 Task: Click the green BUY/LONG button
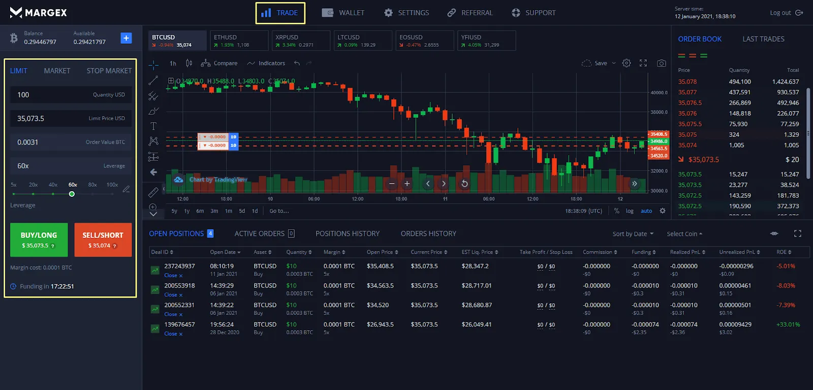(39, 240)
